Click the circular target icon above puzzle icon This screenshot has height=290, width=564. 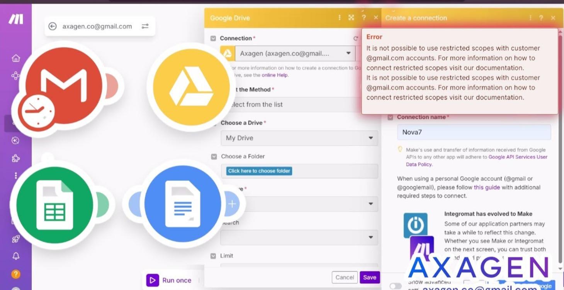[x=15, y=140]
